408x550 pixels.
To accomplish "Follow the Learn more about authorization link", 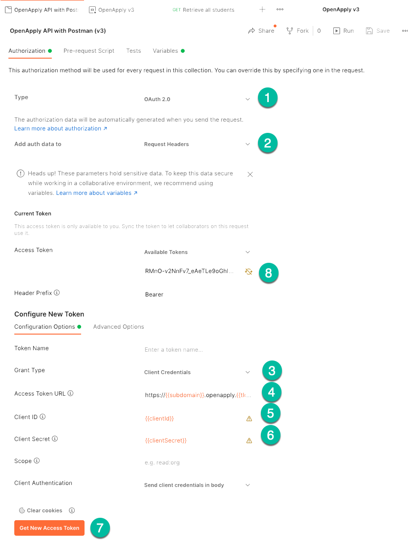I will point(61,128).
